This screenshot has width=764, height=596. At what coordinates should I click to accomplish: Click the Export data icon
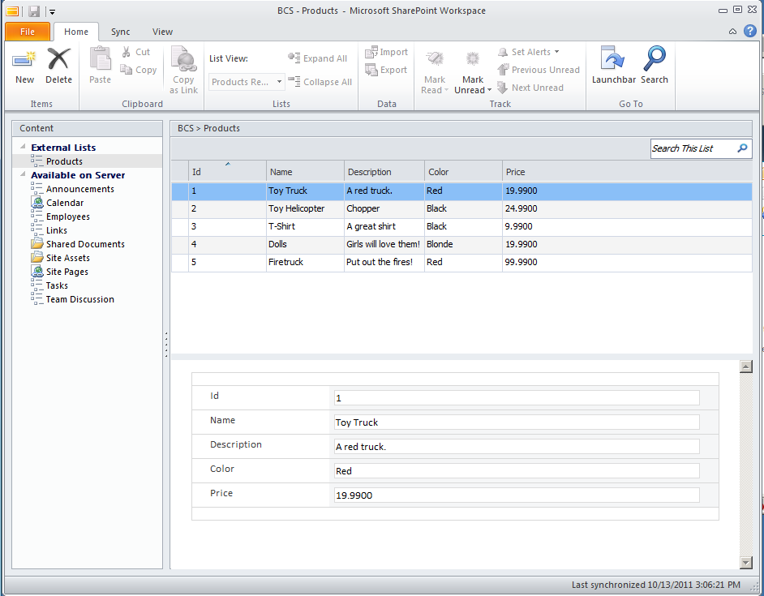coord(371,70)
